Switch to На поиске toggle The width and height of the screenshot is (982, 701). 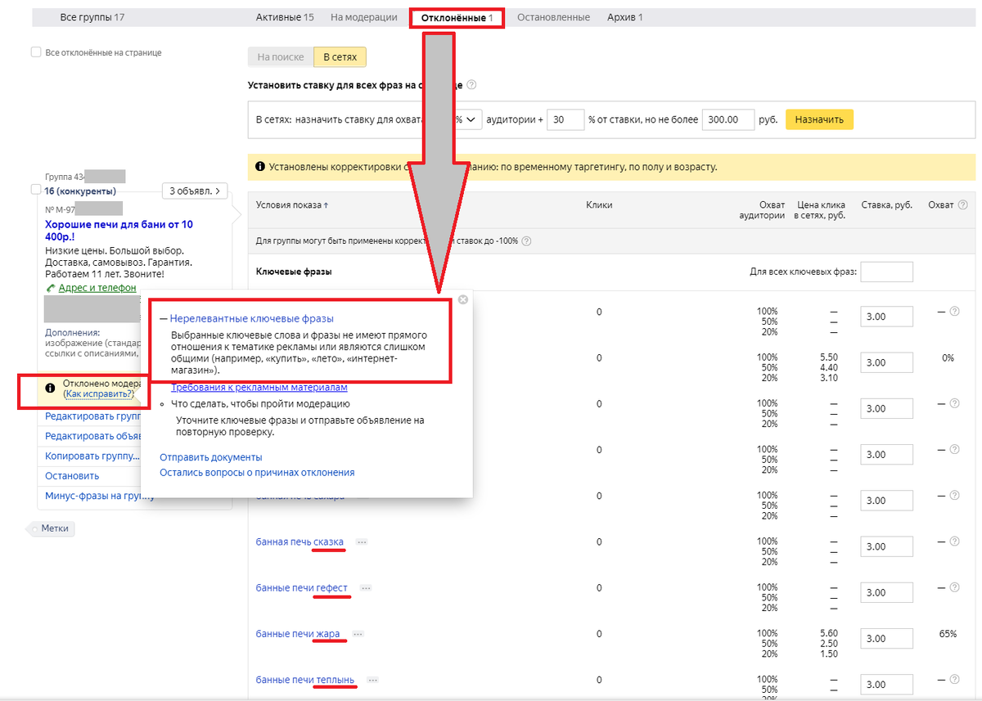tap(281, 57)
